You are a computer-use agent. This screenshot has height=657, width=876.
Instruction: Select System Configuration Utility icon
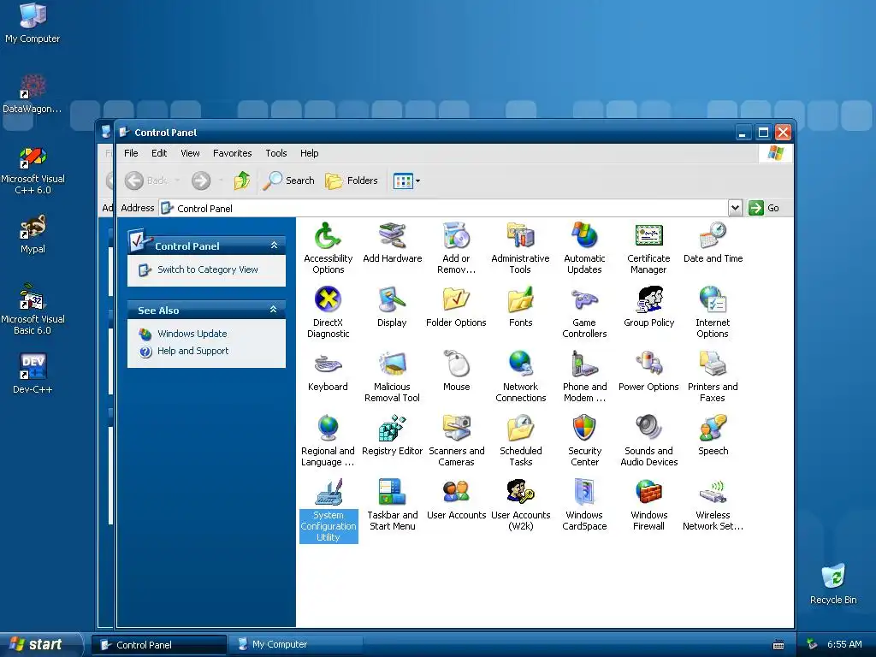pos(328,510)
